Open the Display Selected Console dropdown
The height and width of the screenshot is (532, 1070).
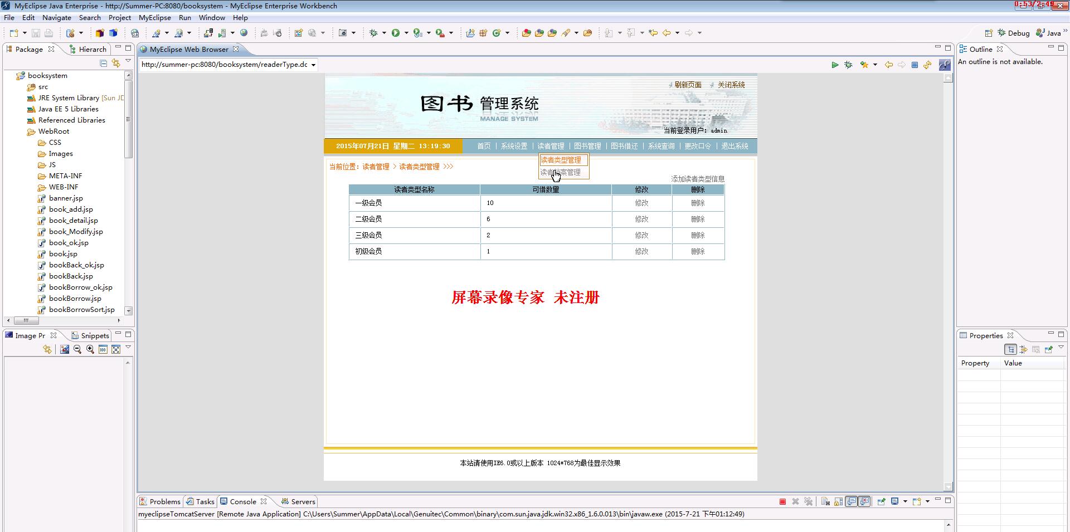click(x=905, y=501)
